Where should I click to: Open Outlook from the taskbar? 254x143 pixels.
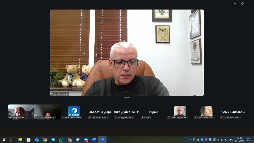(37, 140)
